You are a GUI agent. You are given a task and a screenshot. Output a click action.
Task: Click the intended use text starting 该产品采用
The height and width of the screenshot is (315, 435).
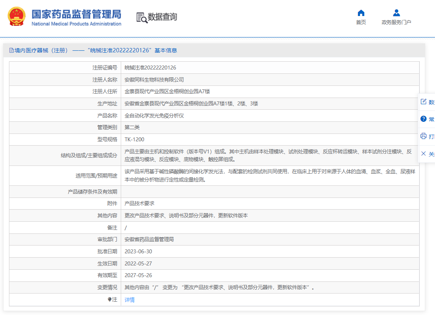(x=270, y=176)
